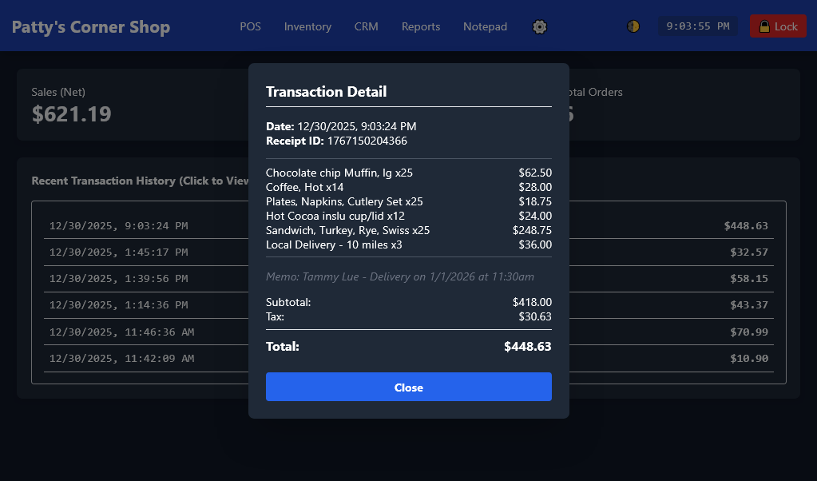Select the 9:03:24 PM transaction row
This screenshot has height=481, width=817.
pyautogui.click(x=119, y=226)
